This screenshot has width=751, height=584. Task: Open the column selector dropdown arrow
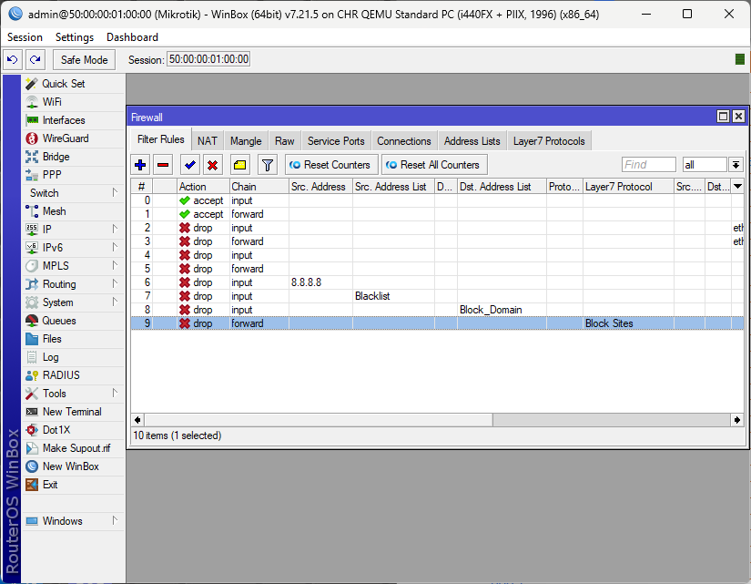[737, 187]
